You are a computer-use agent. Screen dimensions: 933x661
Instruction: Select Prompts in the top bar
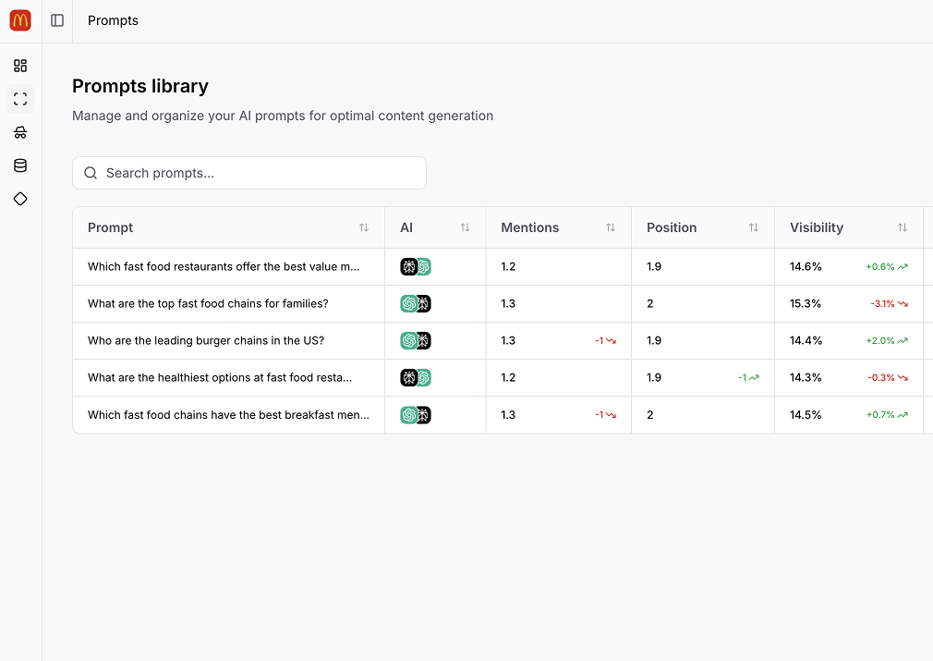coord(113,20)
